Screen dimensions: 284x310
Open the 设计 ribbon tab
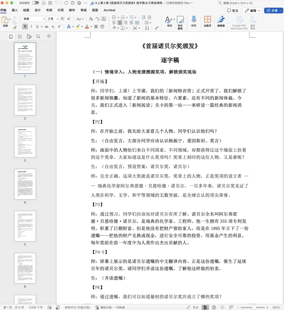coord(38,10)
